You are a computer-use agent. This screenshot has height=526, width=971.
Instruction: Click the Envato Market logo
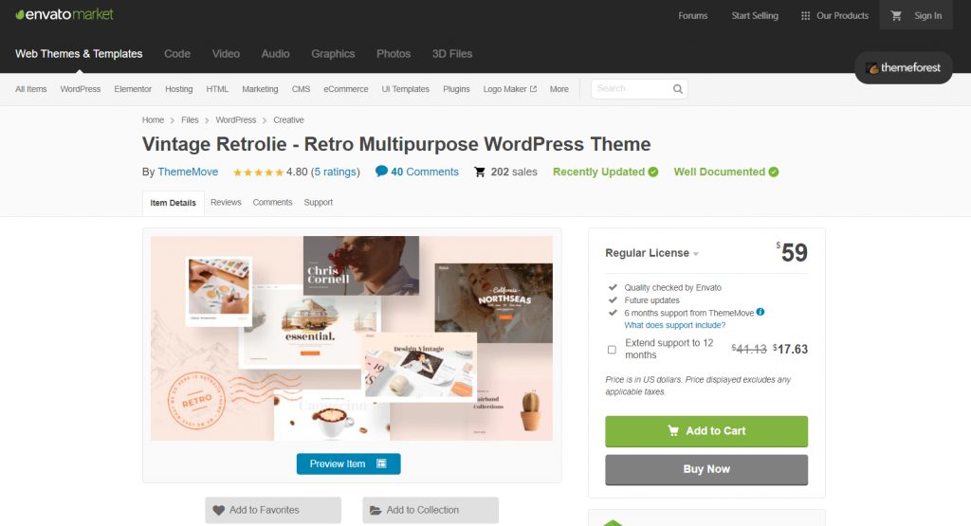tap(64, 14)
